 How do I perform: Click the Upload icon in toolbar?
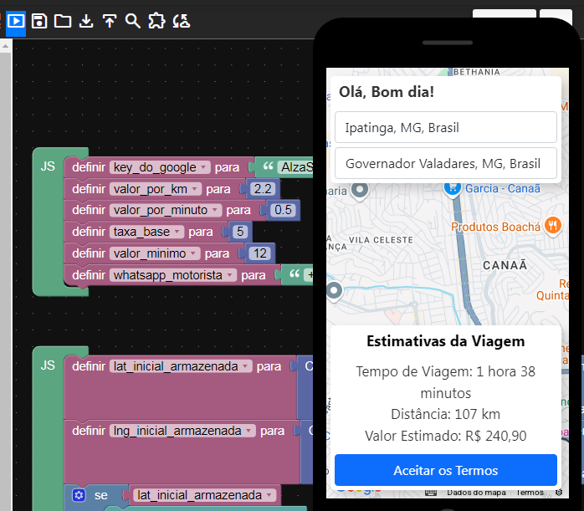tap(109, 22)
